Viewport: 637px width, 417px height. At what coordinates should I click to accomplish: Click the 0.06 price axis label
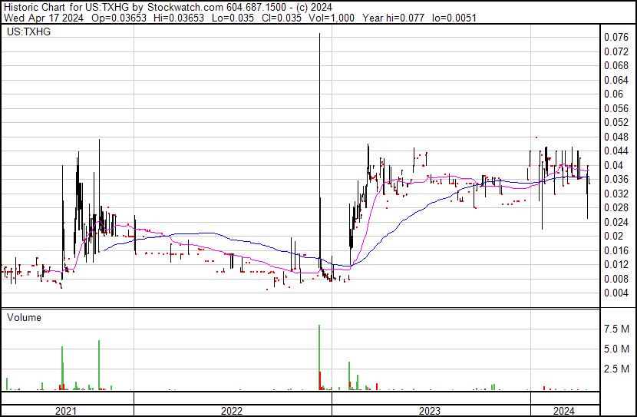tap(613, 94)
